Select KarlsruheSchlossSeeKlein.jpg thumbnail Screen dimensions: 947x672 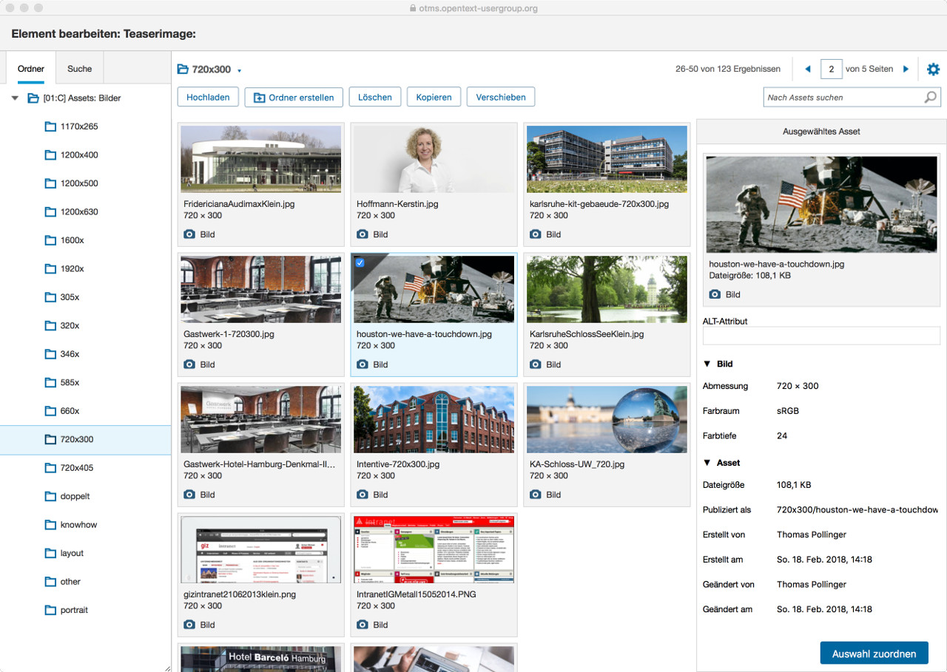[x=607, y=289]
